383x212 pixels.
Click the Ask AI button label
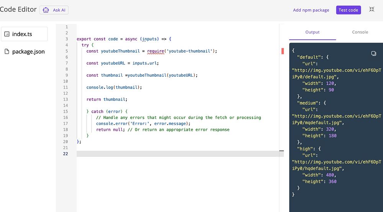[59, 10]
